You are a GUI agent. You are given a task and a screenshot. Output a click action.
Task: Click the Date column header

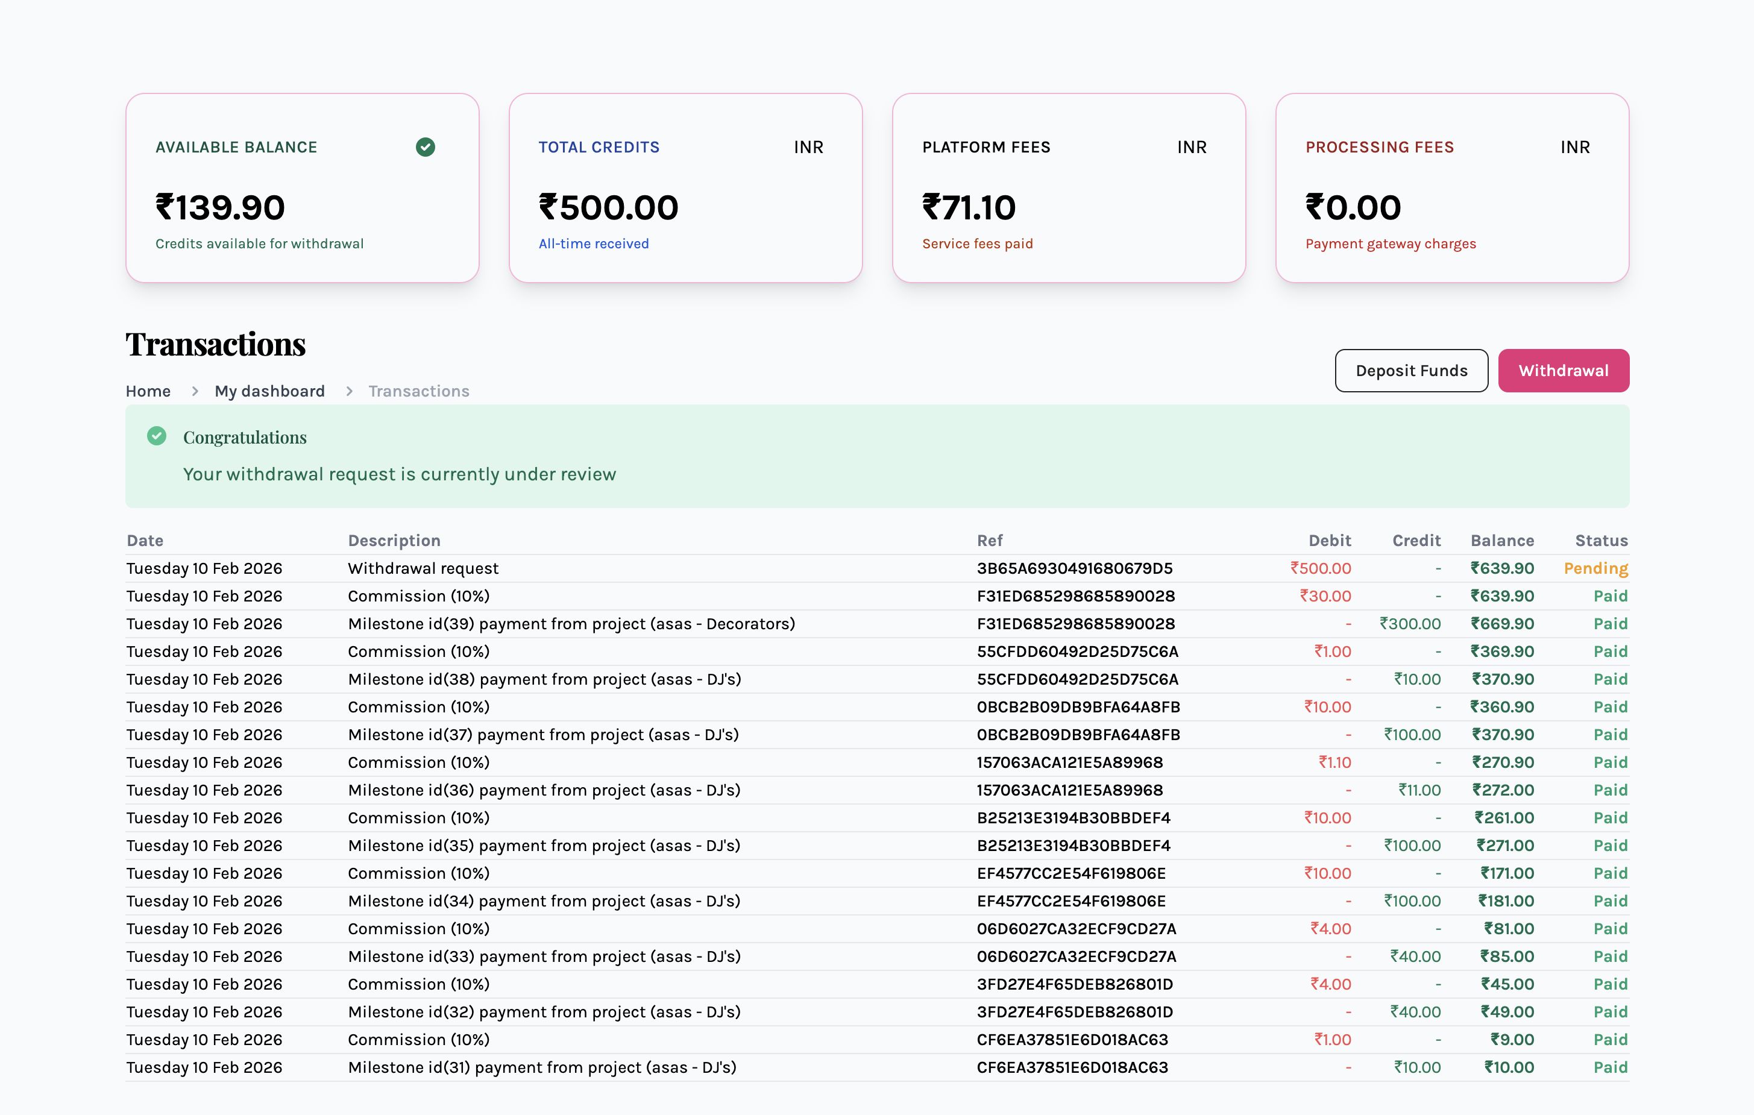click(145, 541)
